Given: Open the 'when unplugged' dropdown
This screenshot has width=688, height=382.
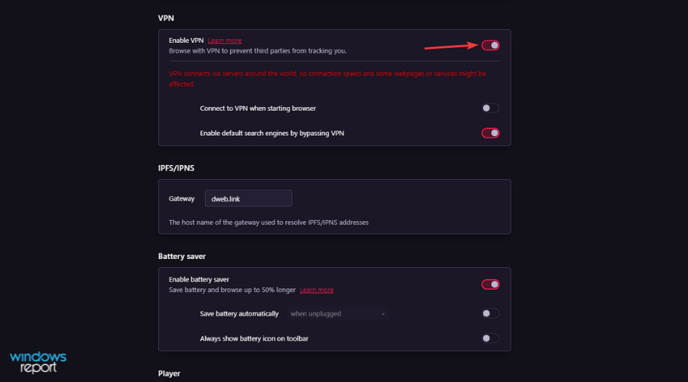Looking at the screenshot, I should [x=338, y=313].
